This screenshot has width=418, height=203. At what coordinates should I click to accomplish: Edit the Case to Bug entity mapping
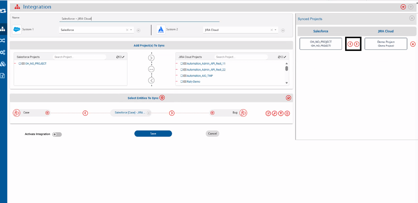tap(268, 114)
